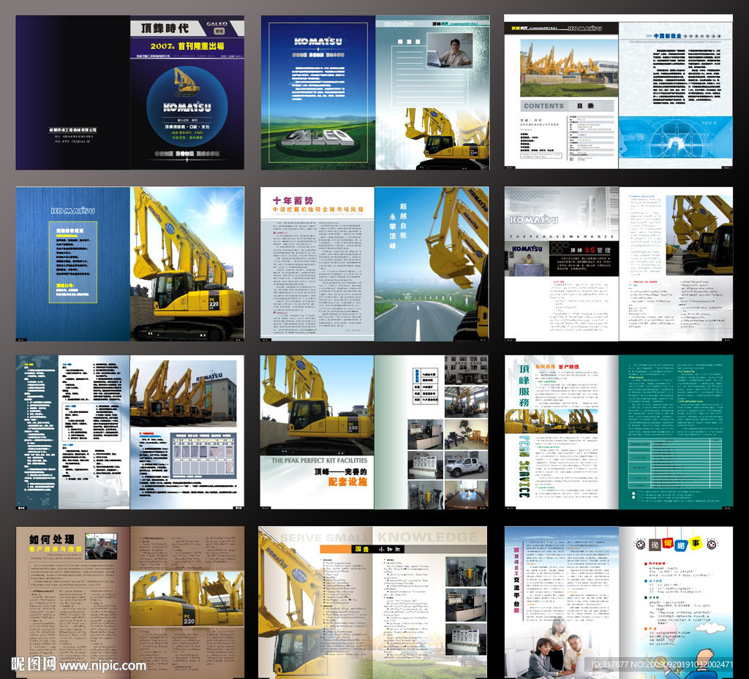749x679 pixels.
Task: Open the 十年蓄势 article spread
Action: coord(374,264)
